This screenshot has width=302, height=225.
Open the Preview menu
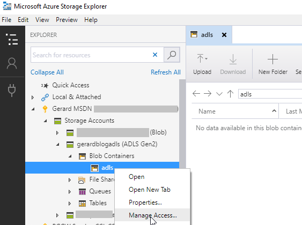point(67,20)
